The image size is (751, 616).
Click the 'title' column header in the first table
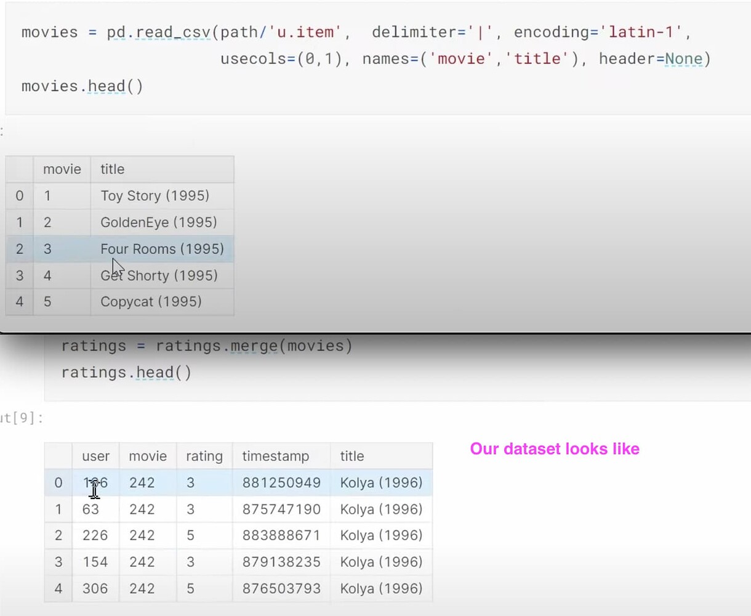(112, 169)
